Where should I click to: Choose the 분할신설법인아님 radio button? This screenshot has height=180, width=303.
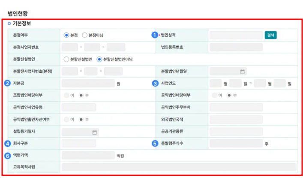tap(99, 59)
